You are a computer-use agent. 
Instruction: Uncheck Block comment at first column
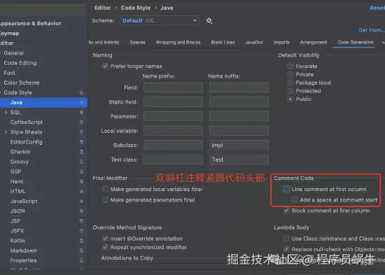286,211
